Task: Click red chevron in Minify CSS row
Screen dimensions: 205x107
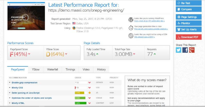Action: (89, 88)
